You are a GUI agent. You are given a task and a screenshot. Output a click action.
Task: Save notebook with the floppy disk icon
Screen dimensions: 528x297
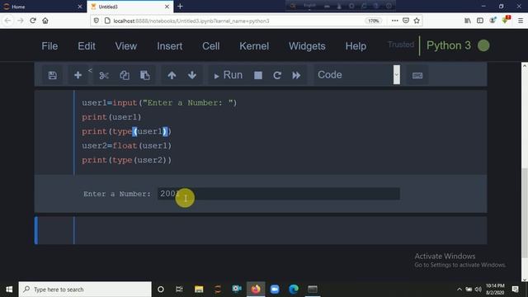(53, 75)
